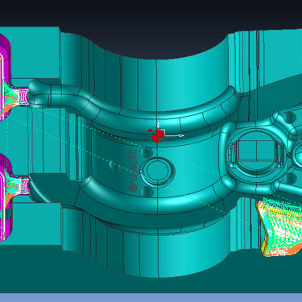Select the oval dimple above the central boss
This screenshot has width=302, height=302.
click(147, 152)
